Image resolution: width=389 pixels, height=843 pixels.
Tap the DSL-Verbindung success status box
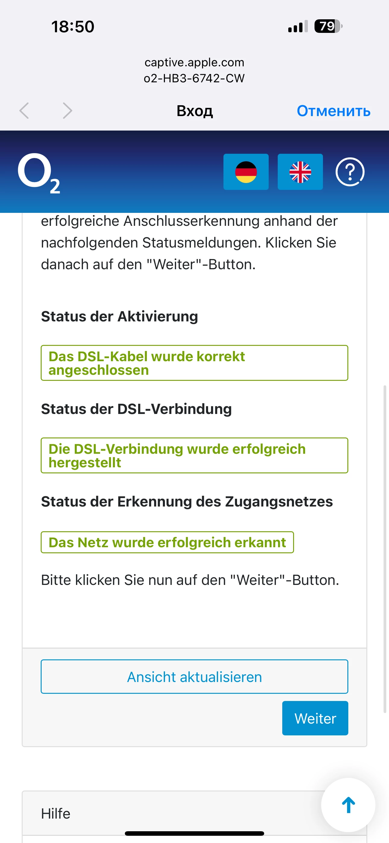tap(194, 455)
